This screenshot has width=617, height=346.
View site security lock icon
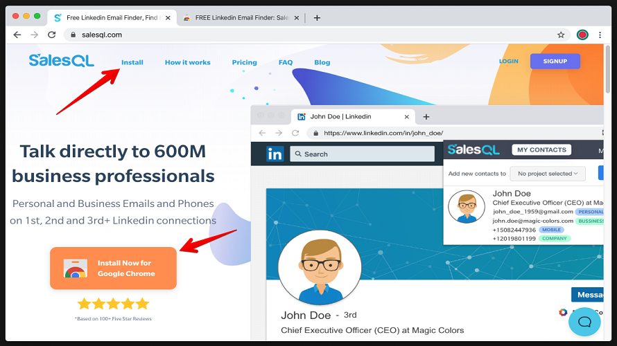click(x=73, y=35)
